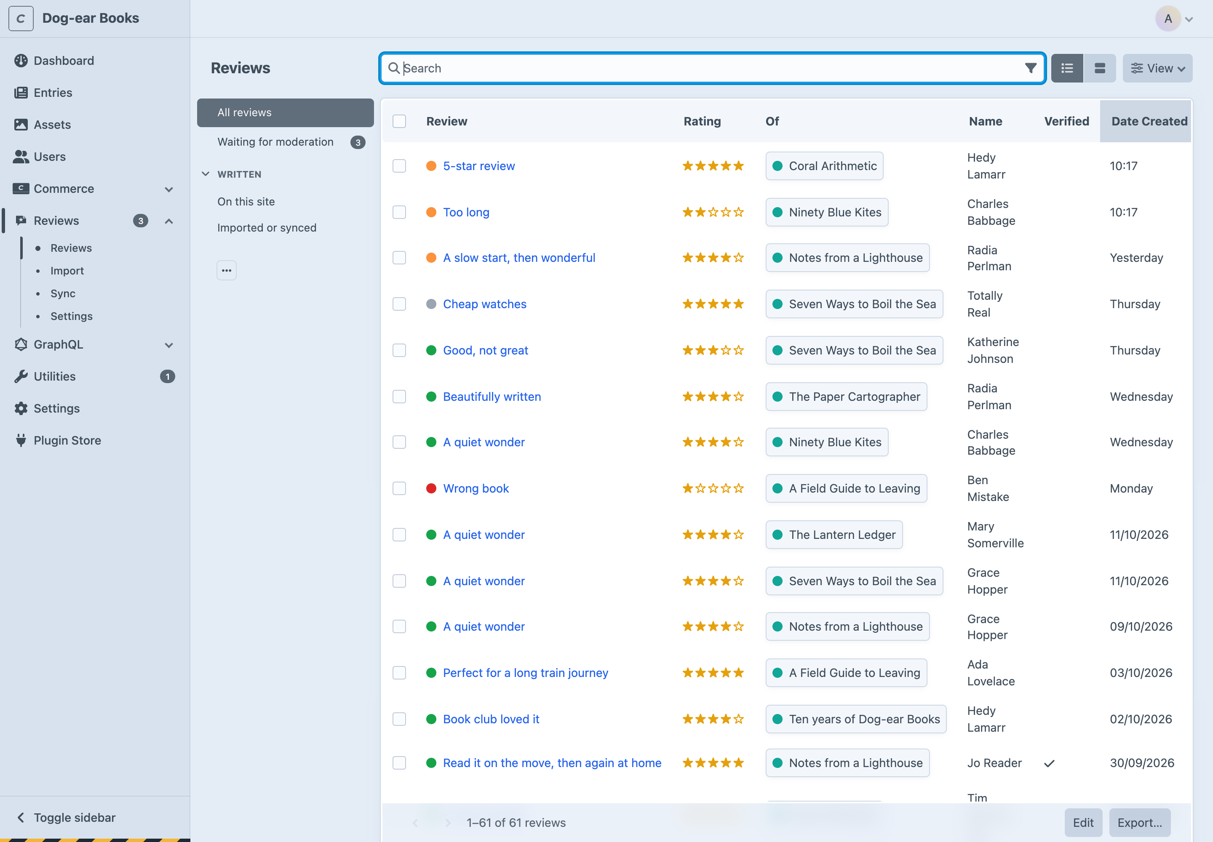Viewport: 1213px width, 842px height.
Task: Focus the Search input field
Action: (712, 68)
